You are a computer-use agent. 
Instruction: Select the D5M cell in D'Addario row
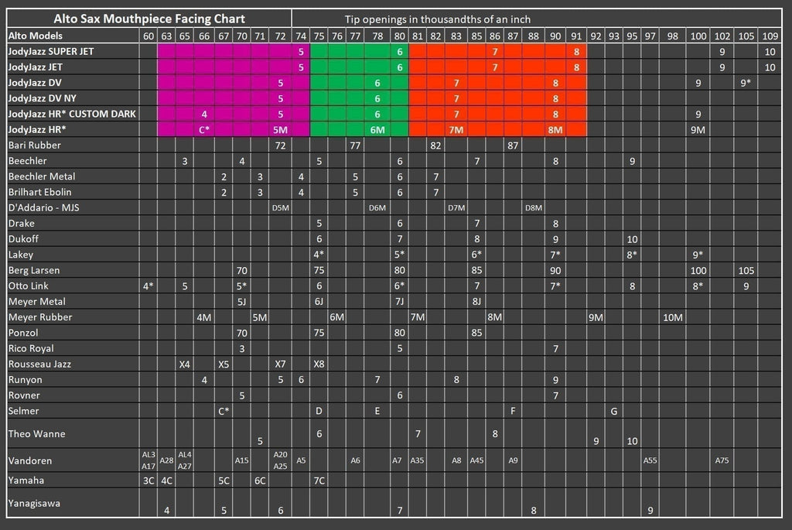coord(280,208)
